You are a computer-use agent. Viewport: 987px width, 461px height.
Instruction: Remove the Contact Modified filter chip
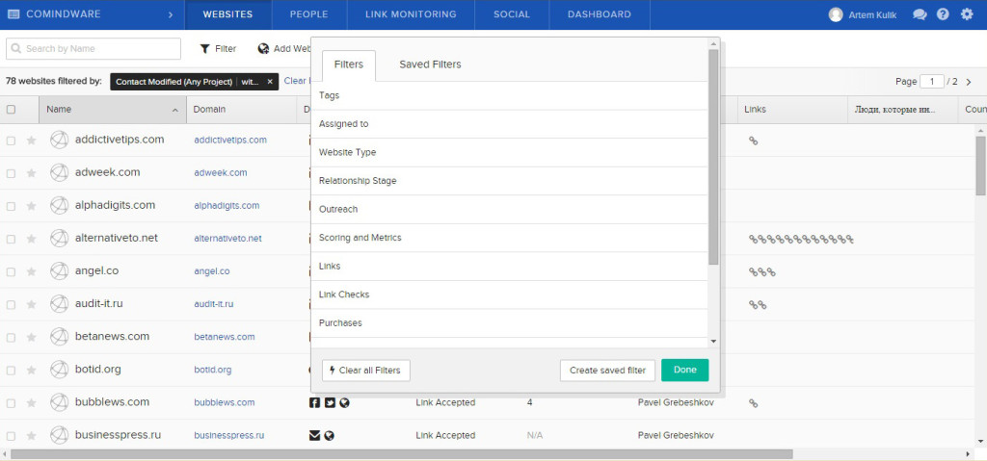tap(270, 82)
